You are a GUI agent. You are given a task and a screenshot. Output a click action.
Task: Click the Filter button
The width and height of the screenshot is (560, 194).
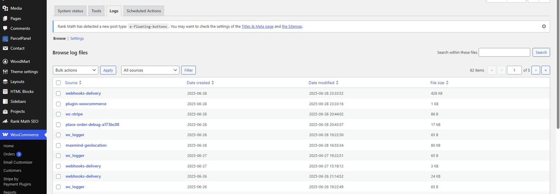189,70
